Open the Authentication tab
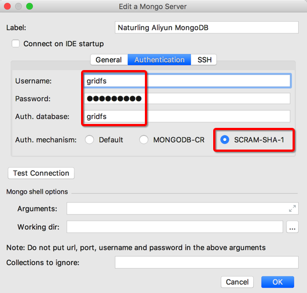This screenshot has height=293, width=307. [159, 59]
